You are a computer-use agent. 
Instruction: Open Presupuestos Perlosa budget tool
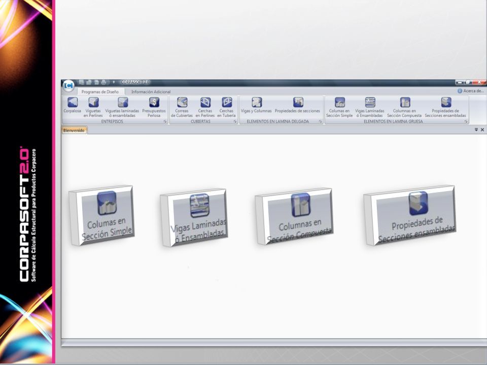[154, 107]
